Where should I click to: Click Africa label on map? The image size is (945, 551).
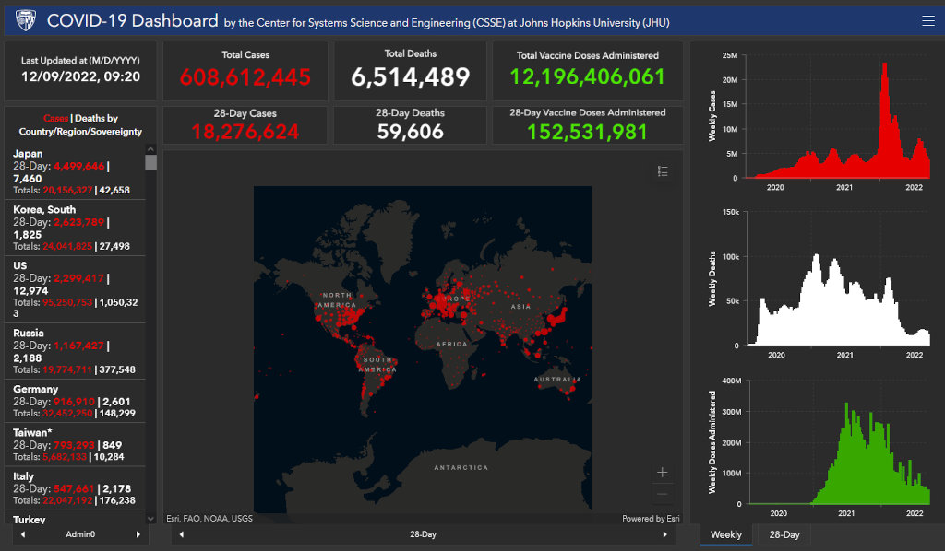[x=452, y=344]
